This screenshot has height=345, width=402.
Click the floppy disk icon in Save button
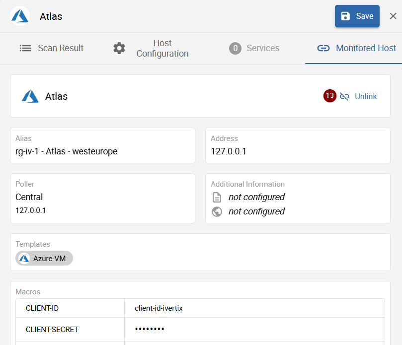tap(345, 16)
